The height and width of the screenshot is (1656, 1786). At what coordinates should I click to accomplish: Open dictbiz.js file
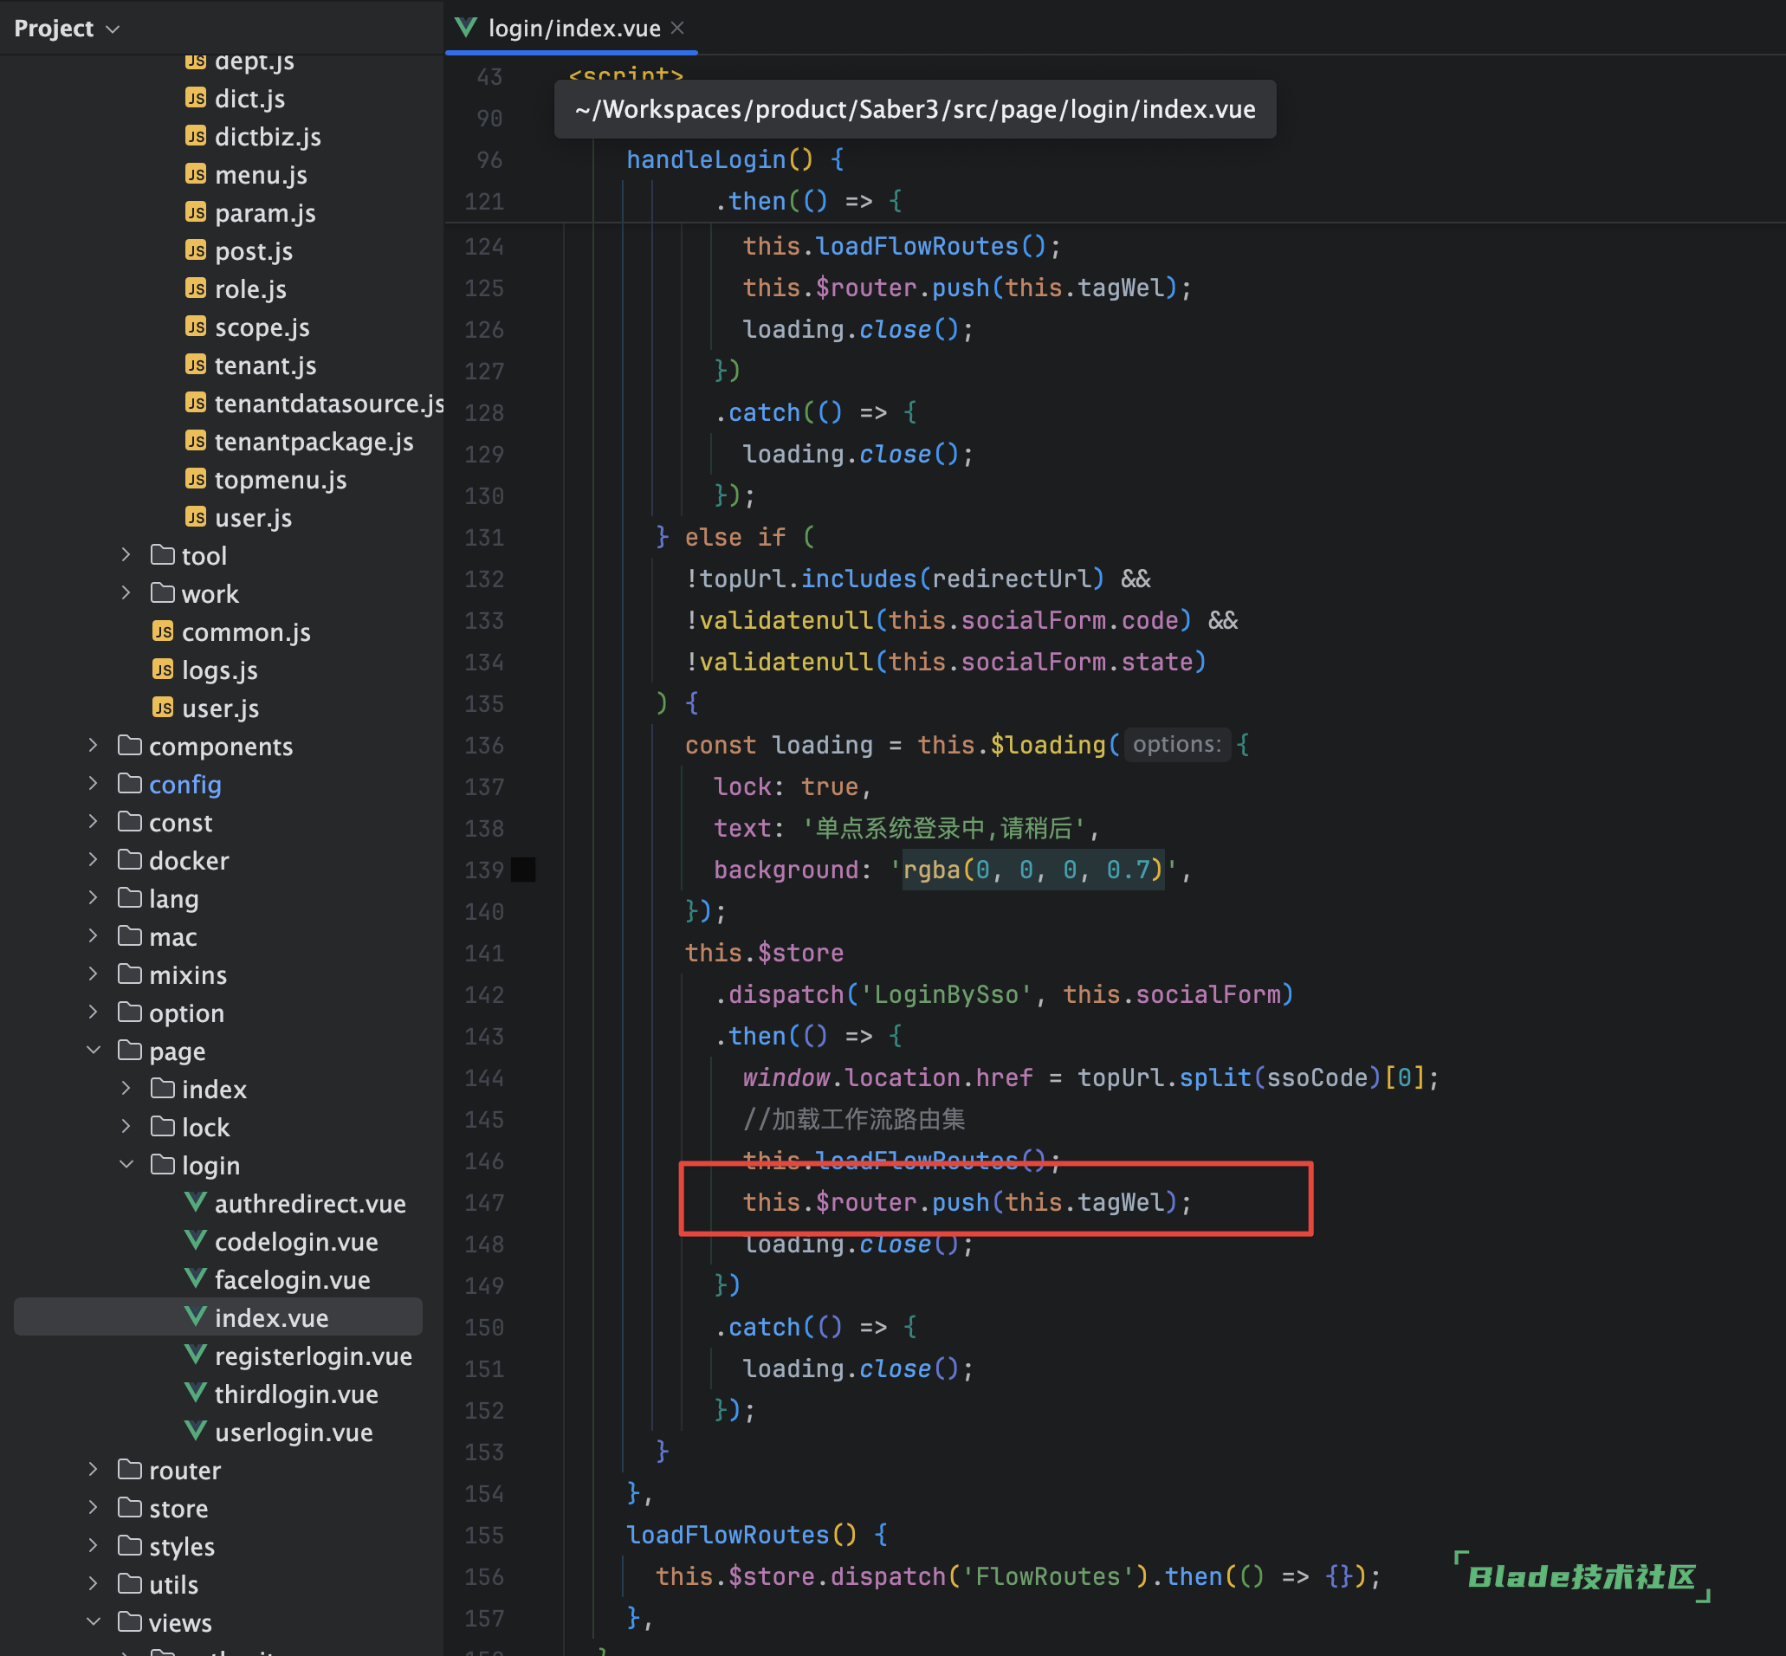(267, 136)
